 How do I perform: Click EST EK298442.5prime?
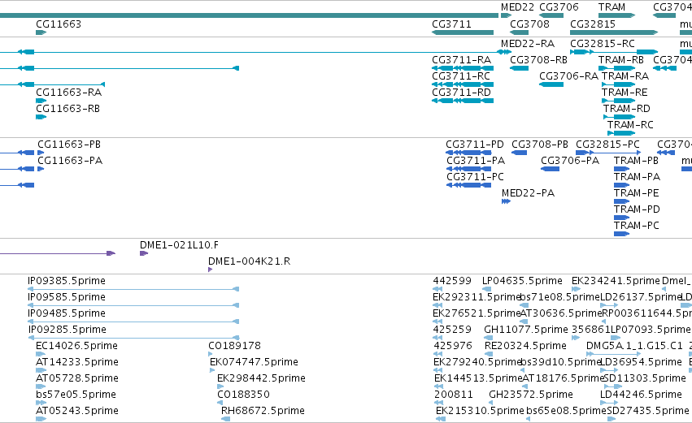pos(261,379)
